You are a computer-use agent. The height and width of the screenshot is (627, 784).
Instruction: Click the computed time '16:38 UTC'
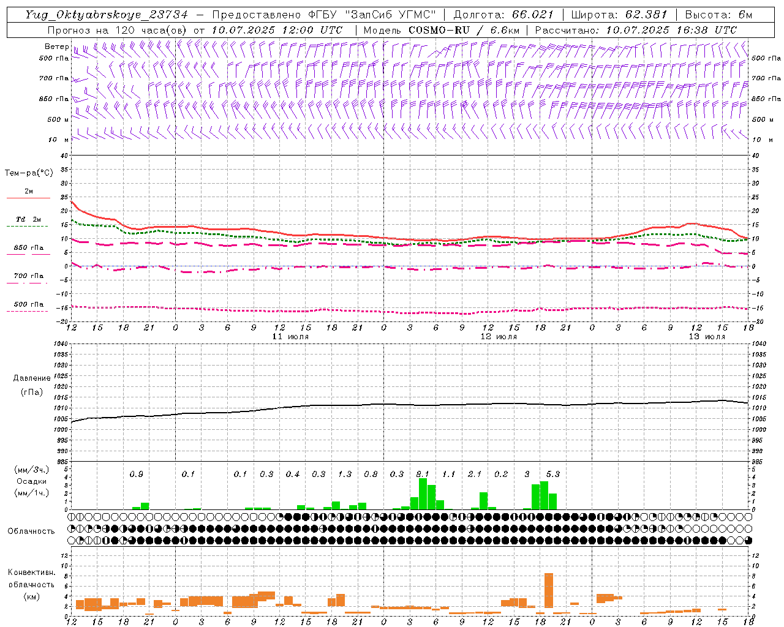[x=707, y=30]
